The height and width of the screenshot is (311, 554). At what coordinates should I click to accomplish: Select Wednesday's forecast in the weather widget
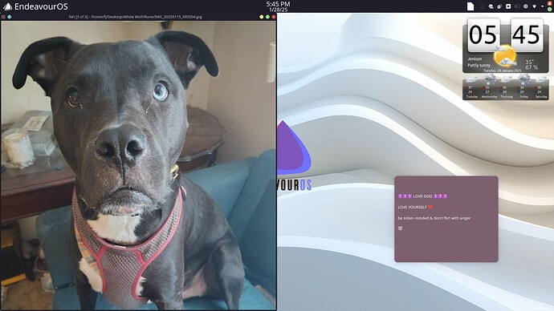[x=489, y=87]
